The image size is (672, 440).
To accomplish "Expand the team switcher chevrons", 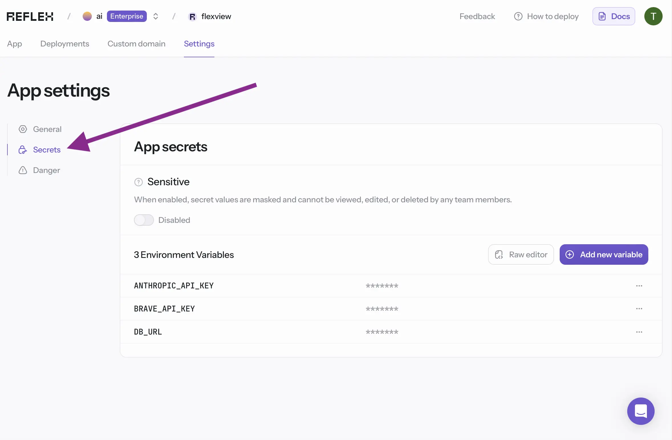I will coord(156,16).
